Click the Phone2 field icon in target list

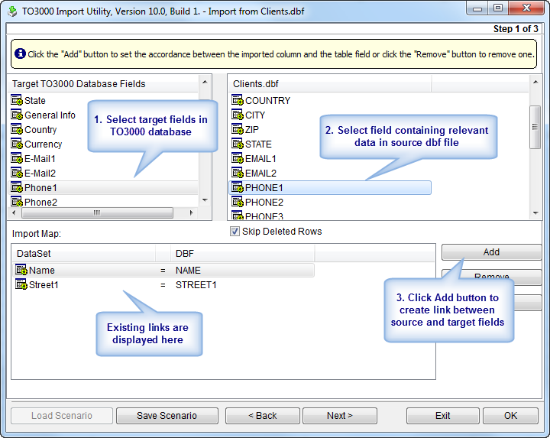[x=17, y=202]
